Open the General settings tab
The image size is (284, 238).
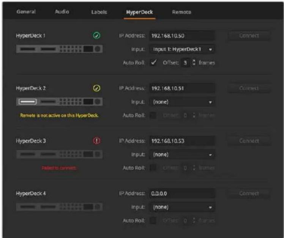[26, 12]
